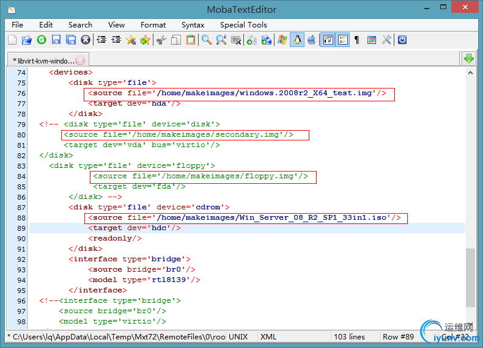The image size is (483, 348).
Task: Close the MobaTextEditor window
Action: 465,7
